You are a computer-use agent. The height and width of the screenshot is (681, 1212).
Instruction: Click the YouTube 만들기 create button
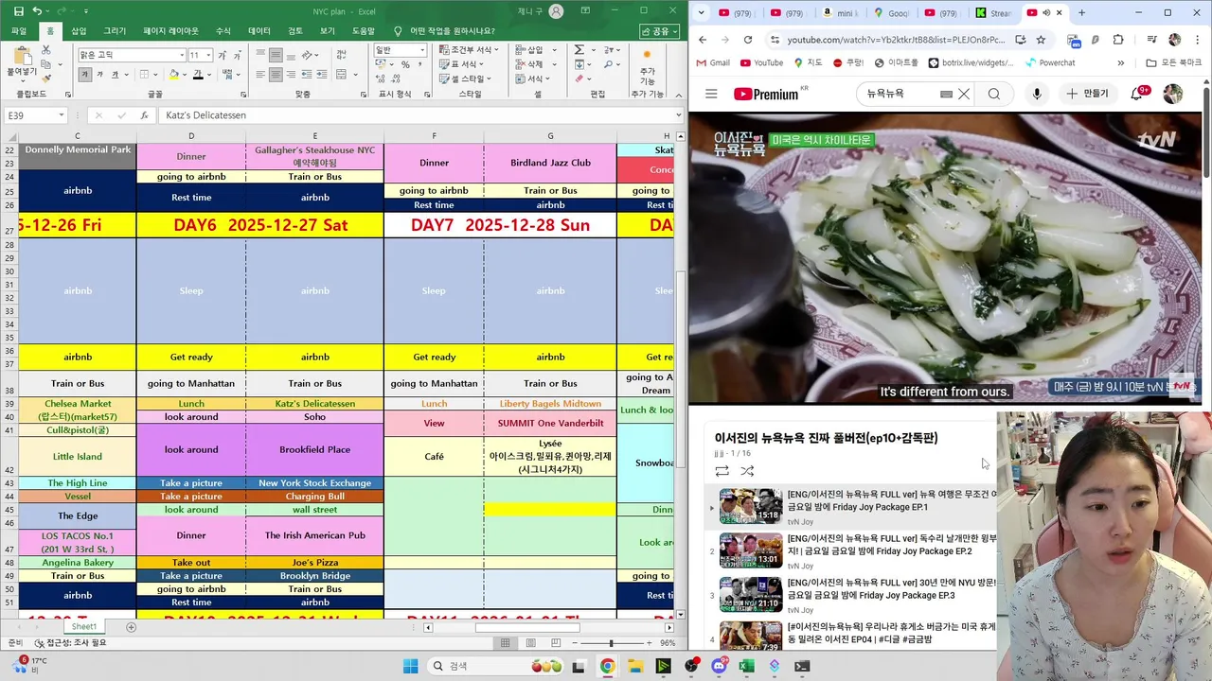tap(1087, 94)
